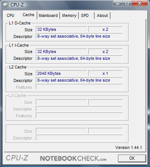Select the Cache tab
Viewport: 150px width, 167px height.
click(28, 15)
